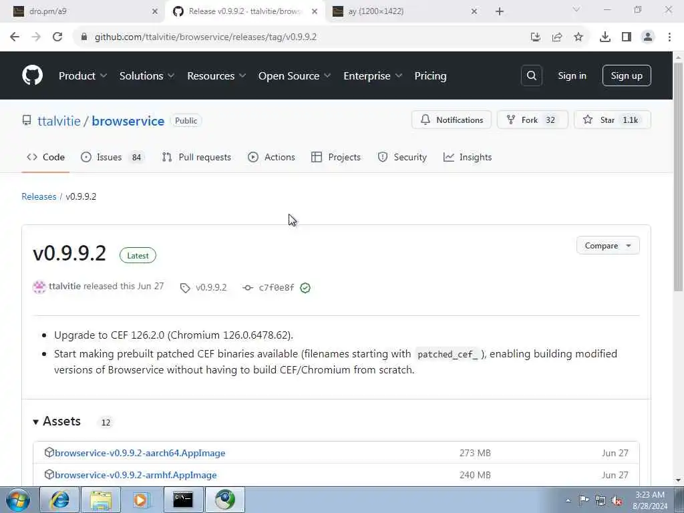Open commit c7f0e8f link
Screen dimensions: 684x513
tap(276, 288)
